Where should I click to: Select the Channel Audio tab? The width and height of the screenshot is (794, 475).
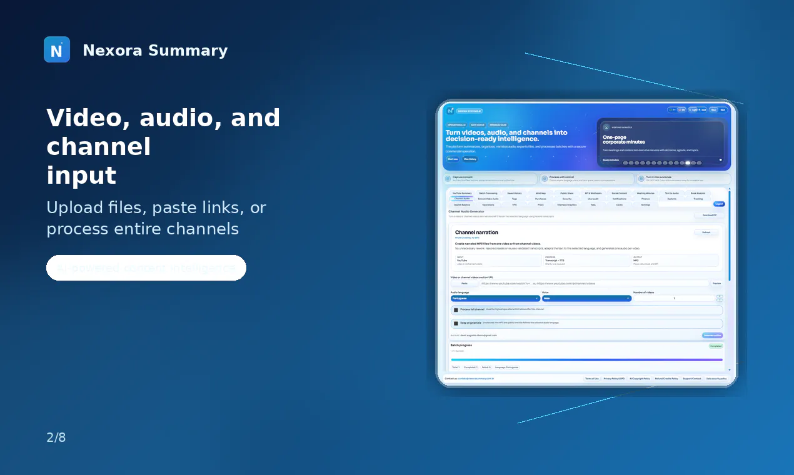pos(462,199)
